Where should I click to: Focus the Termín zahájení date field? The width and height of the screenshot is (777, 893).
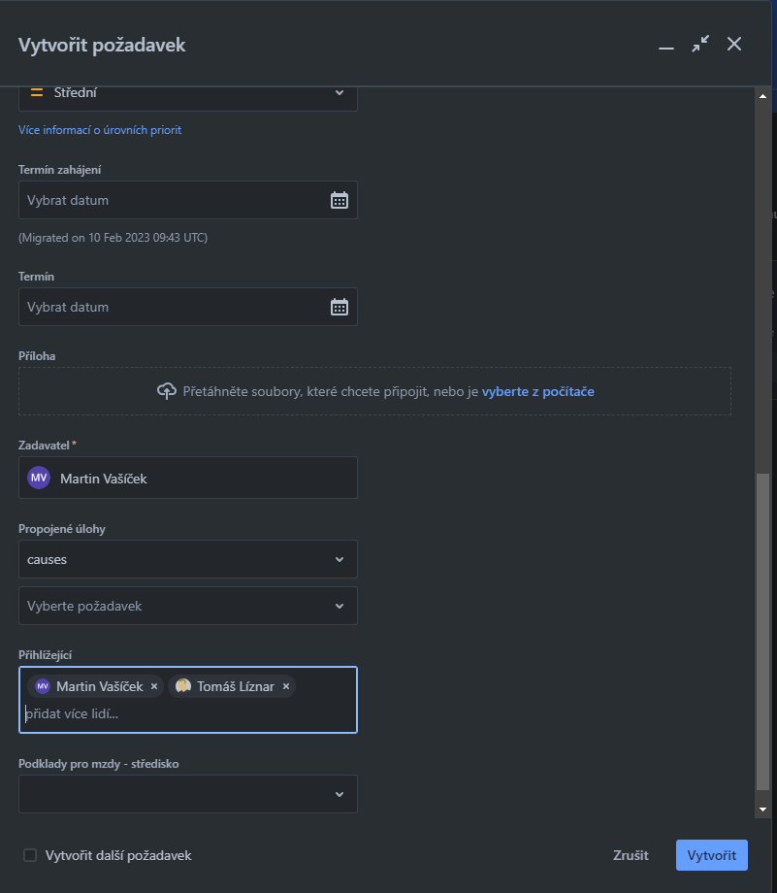click(188, 200)
